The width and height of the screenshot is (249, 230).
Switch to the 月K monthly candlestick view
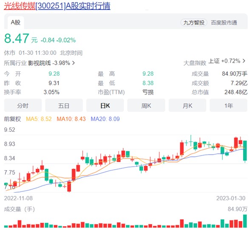[187, 105]
